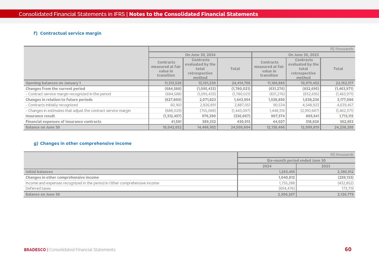Click the 'Changes in other comprehensive income' heading

pos(86,143)
